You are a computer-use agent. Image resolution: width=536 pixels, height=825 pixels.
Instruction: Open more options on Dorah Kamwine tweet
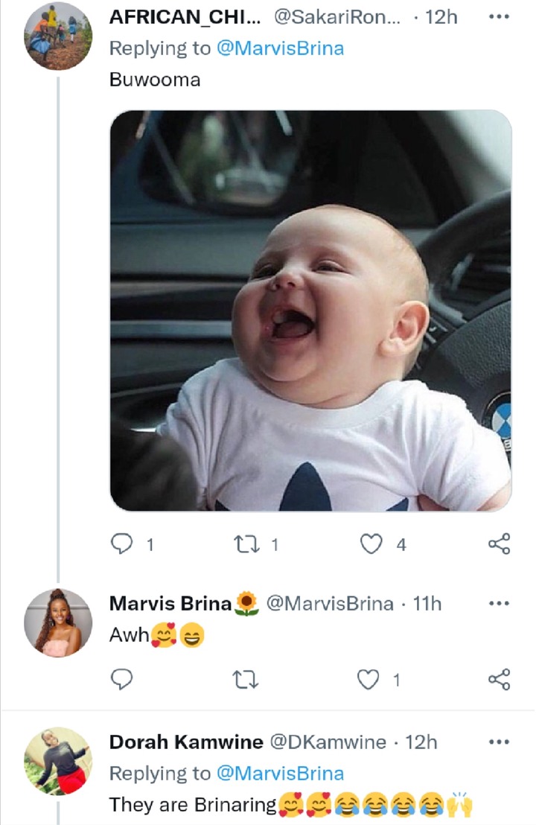point(500,742)
